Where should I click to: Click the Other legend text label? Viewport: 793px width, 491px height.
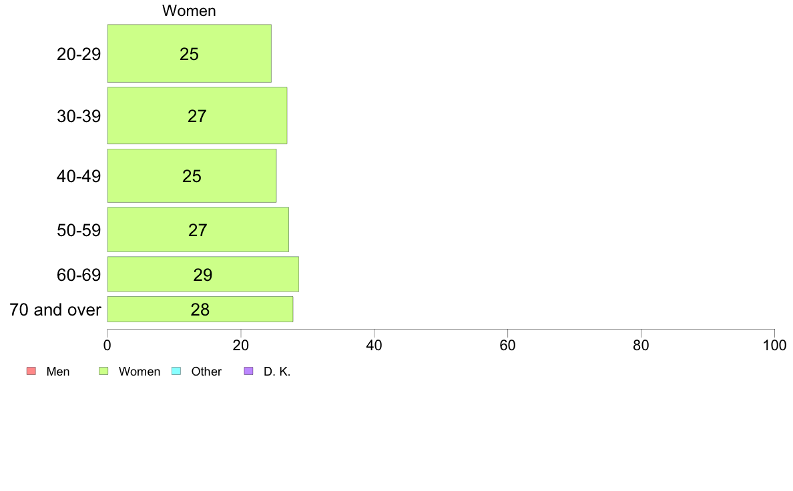tap(206, 372)
